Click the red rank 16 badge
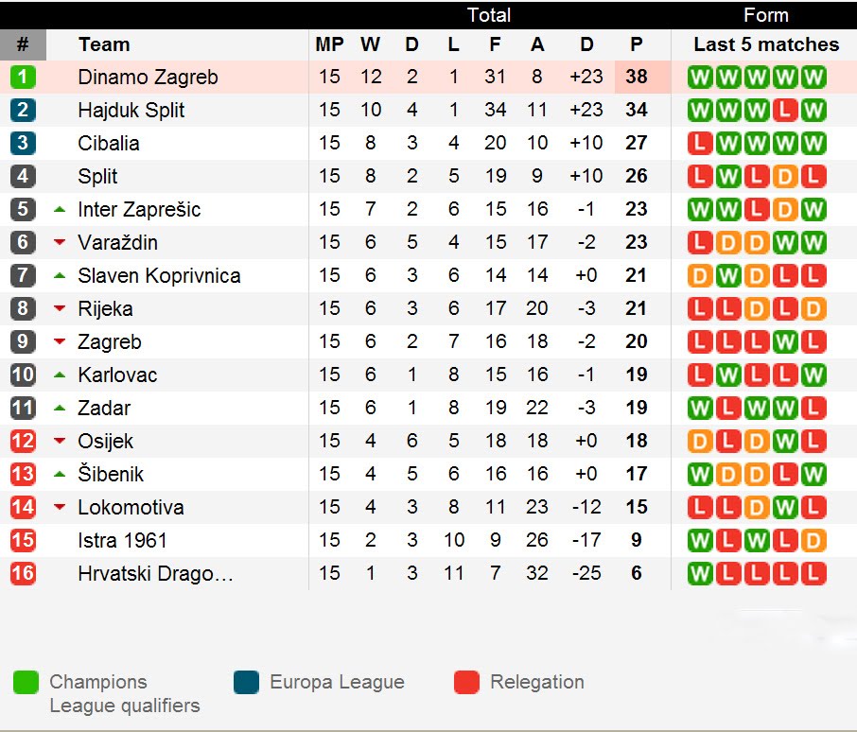857x732 pixels. point(23,574)
